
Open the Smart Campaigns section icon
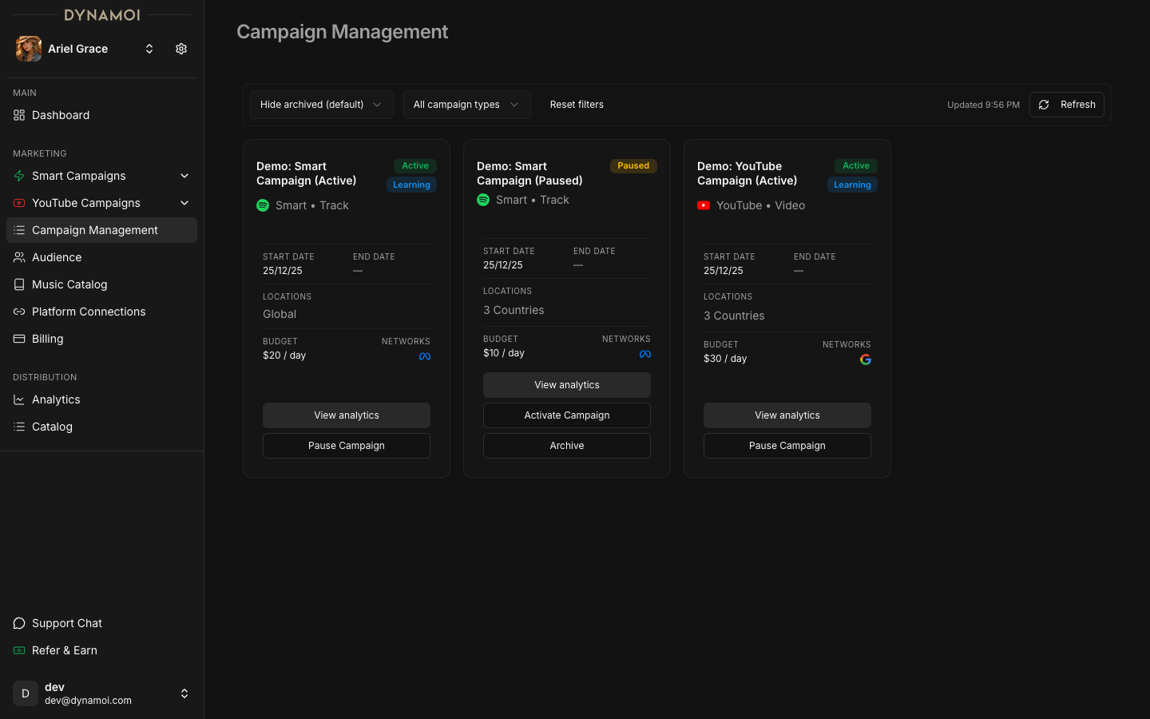coord(18,176)
